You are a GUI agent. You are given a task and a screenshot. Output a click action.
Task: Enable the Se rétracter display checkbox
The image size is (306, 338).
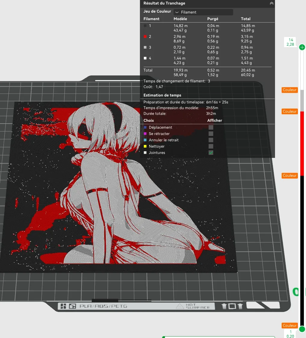coord(211,134)
